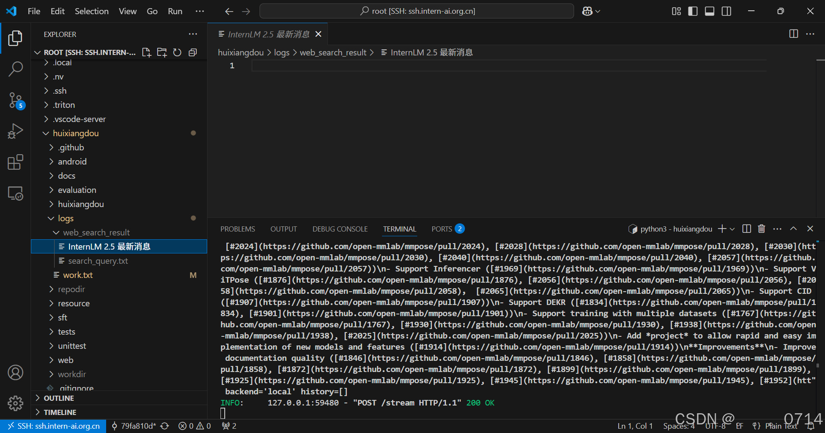Click the SSH remote host status button

(x=53, y=426)
